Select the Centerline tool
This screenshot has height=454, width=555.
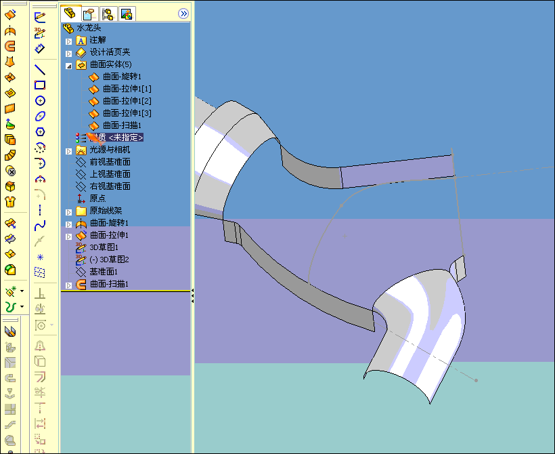pyautogui.click(x=40, y=210)
